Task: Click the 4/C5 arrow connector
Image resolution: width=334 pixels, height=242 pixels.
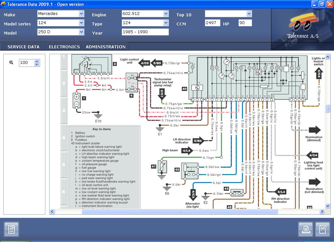Action: point(144,63)
